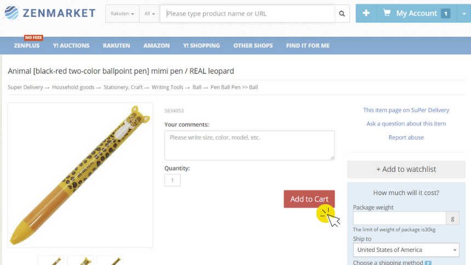471x265 pixels.
Task: Expand the My Account dropdown arrow
Action: coord(464,14)
